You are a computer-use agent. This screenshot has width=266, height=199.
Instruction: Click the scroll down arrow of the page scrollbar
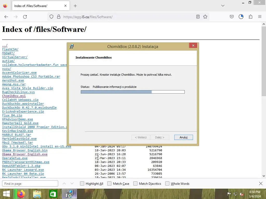coord(264,176)
